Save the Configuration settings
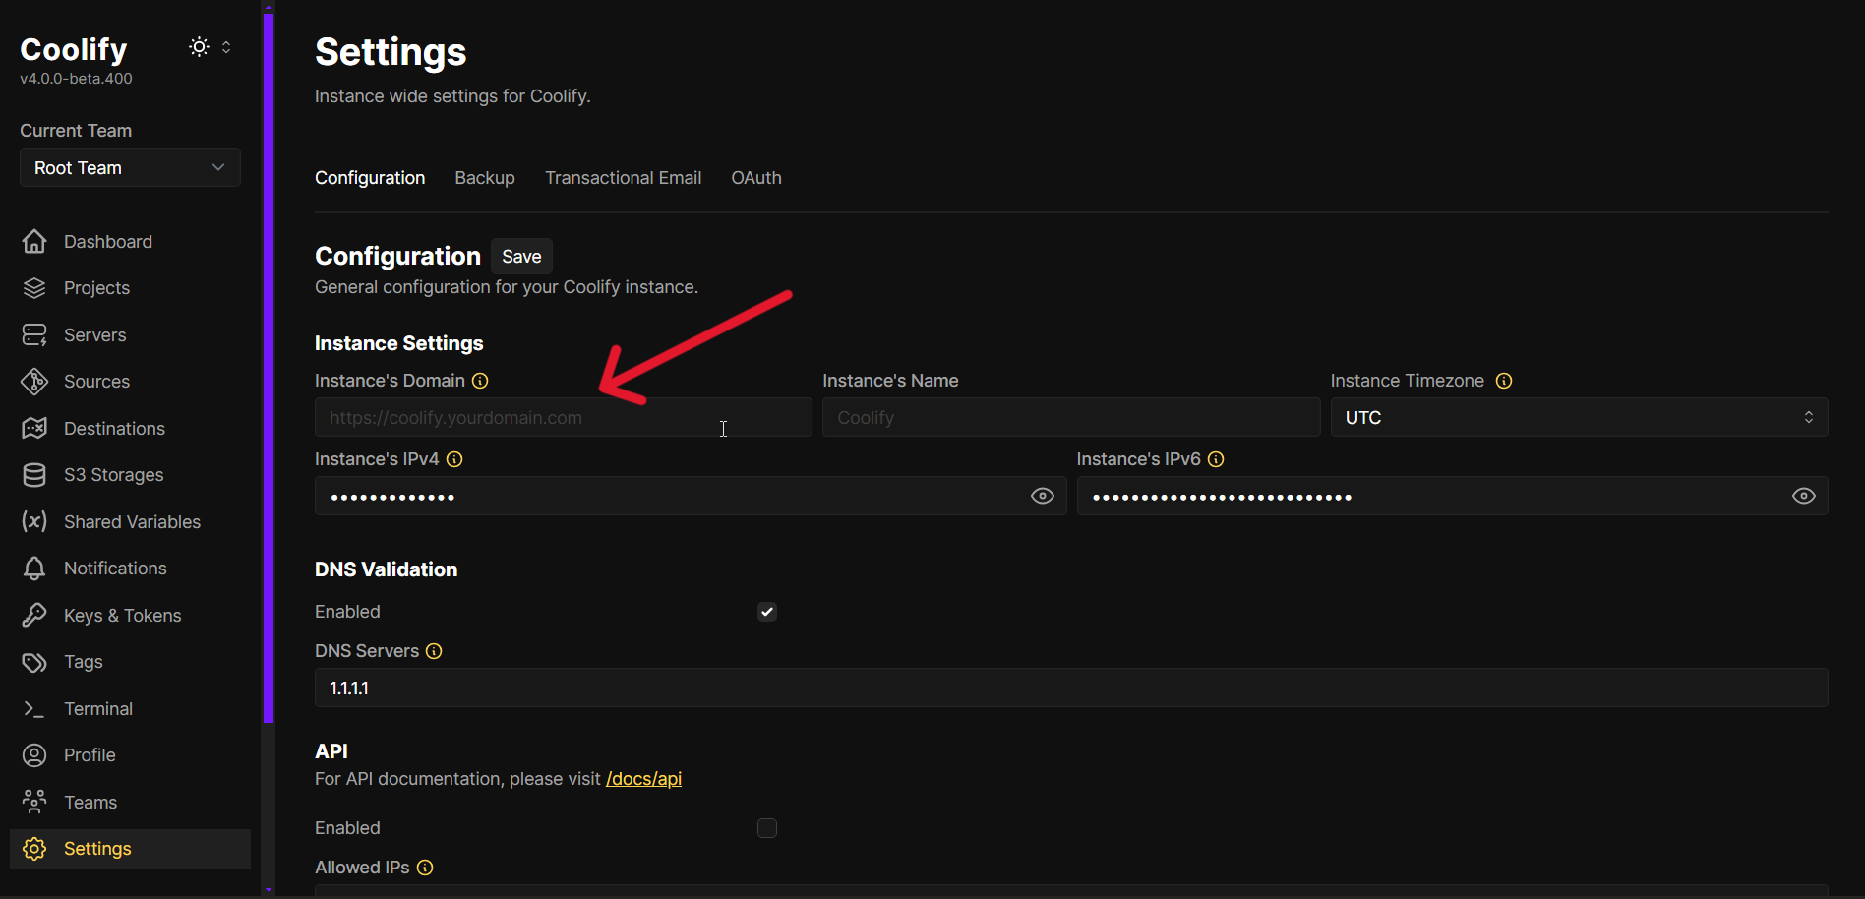This screenshot has width=1865, height=899. (521, 256)
